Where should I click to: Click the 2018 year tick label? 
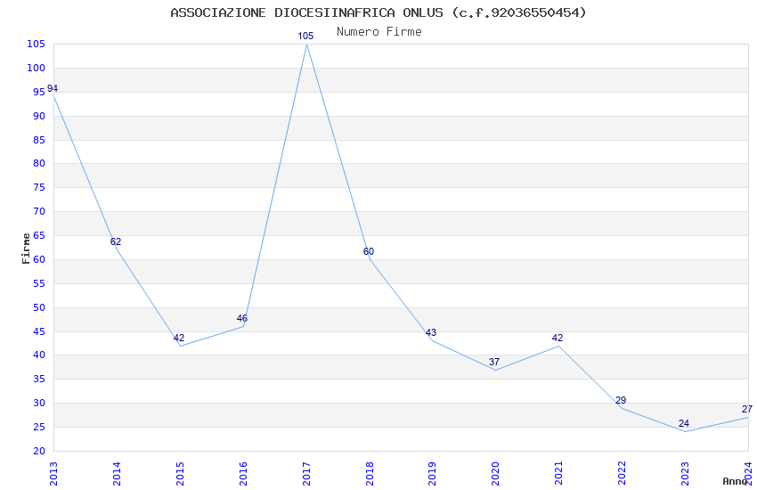(x=370, y=474)
